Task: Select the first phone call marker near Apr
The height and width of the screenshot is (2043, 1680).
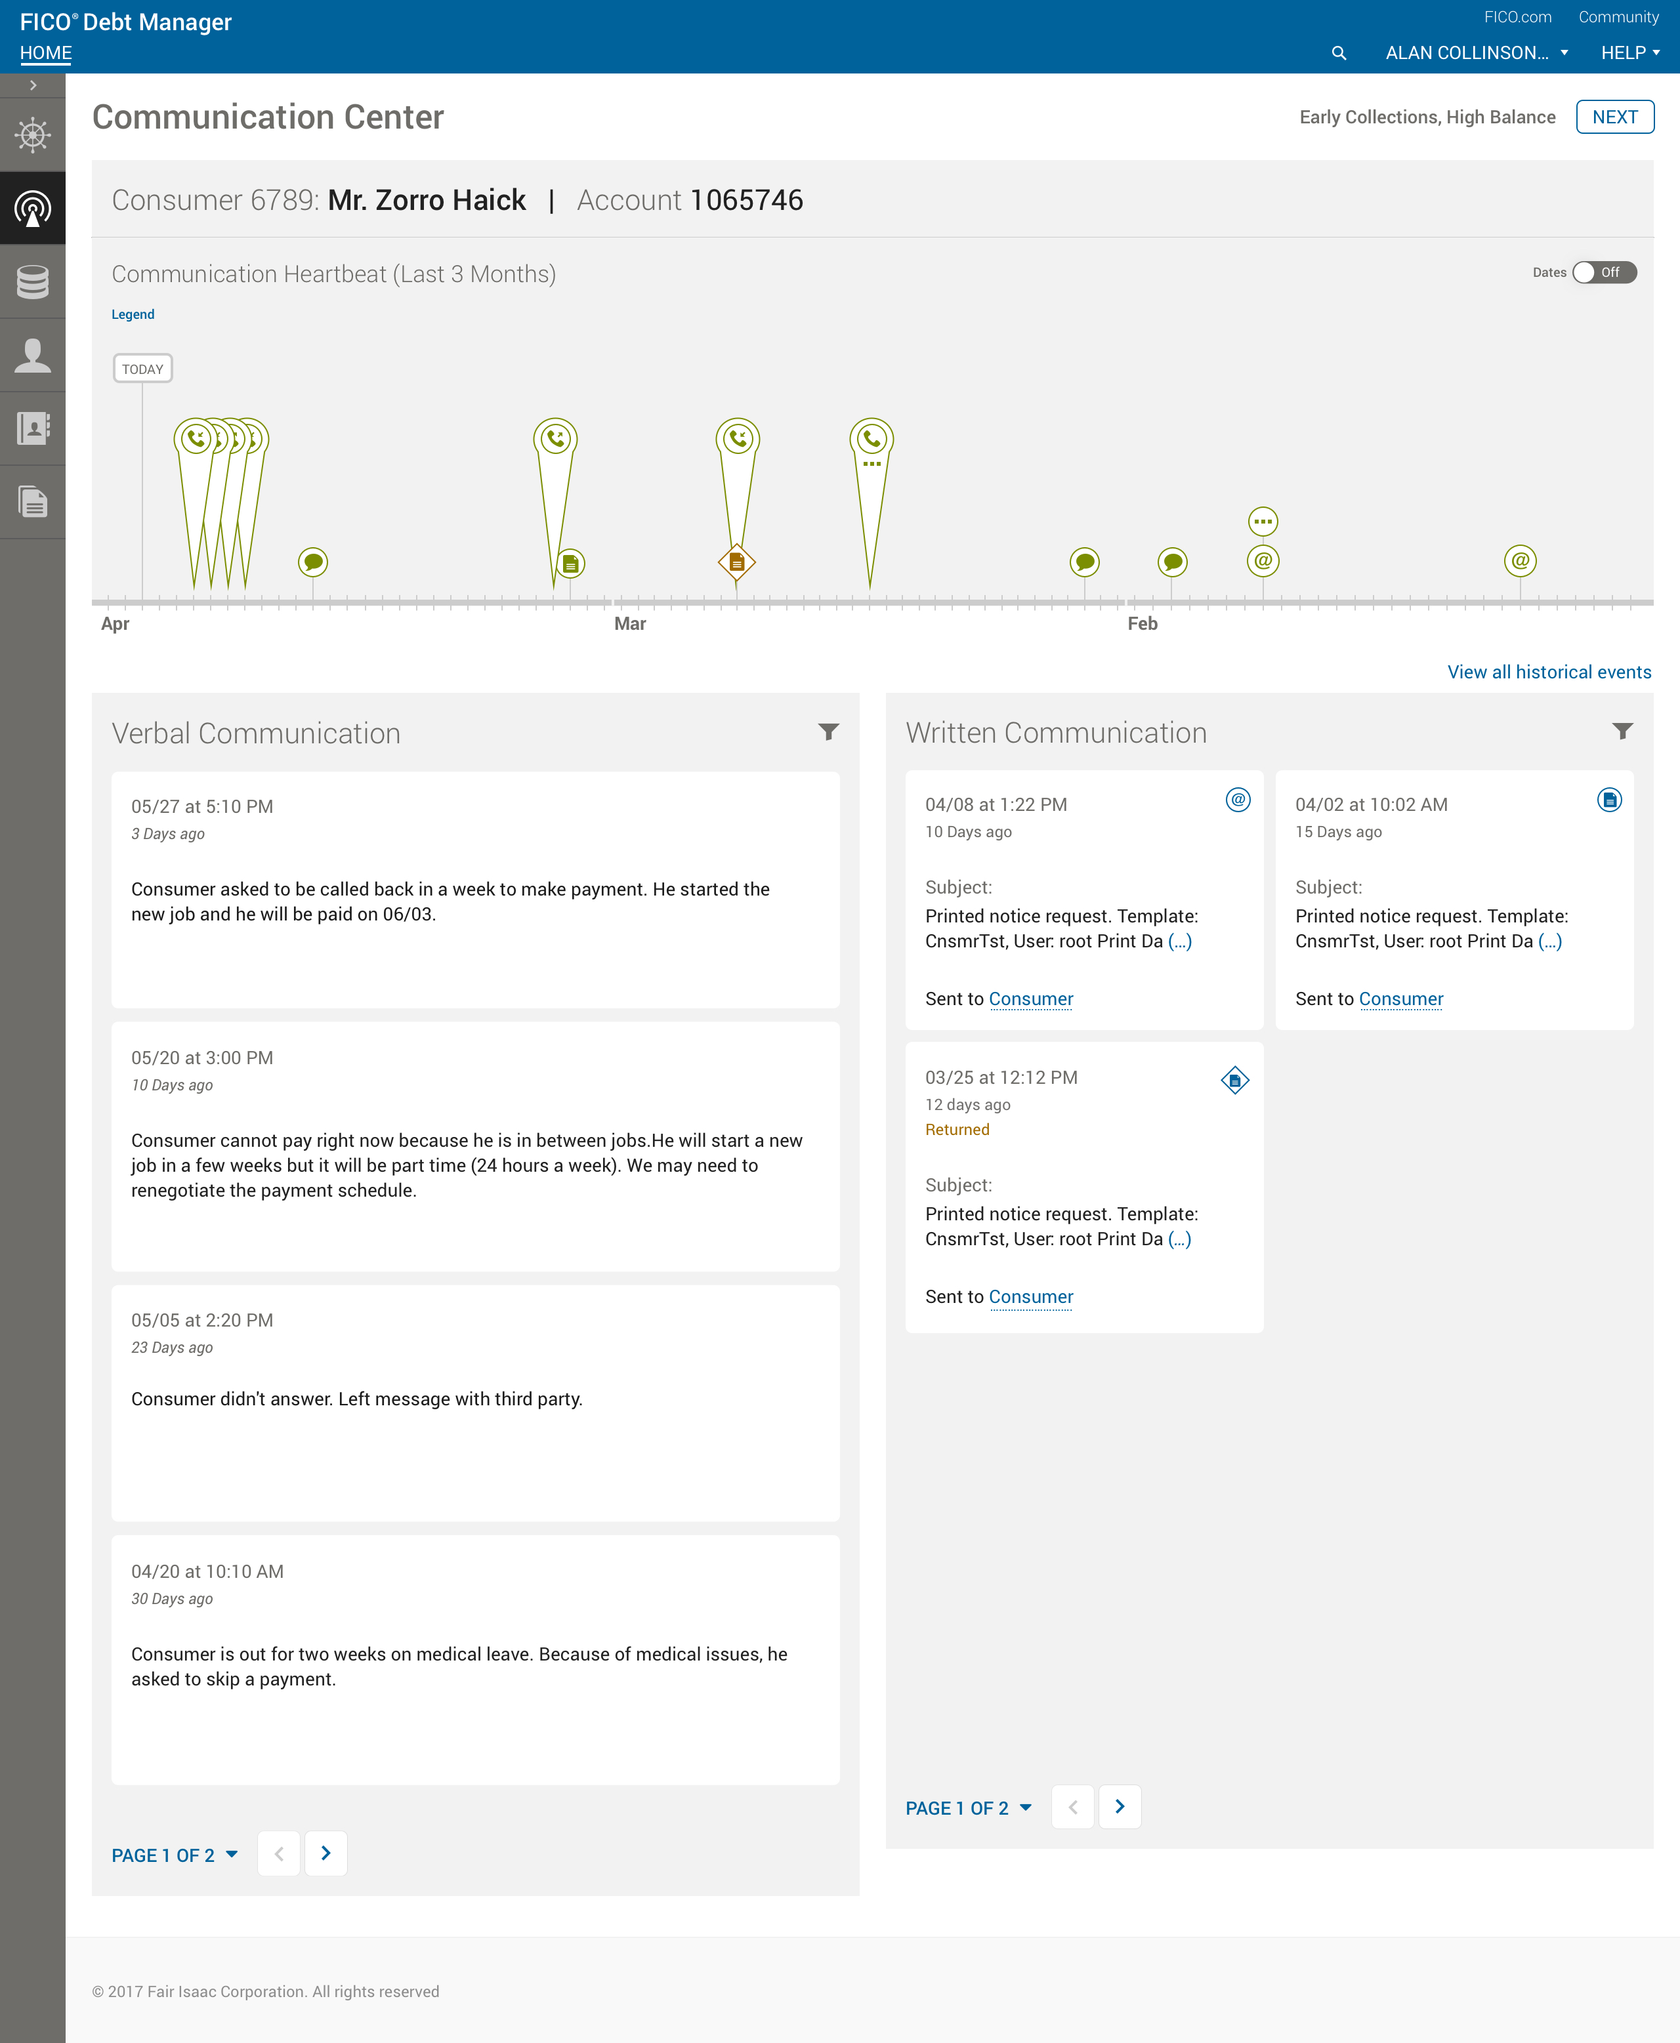Action: pyautogui.click(x=196, y=438)
